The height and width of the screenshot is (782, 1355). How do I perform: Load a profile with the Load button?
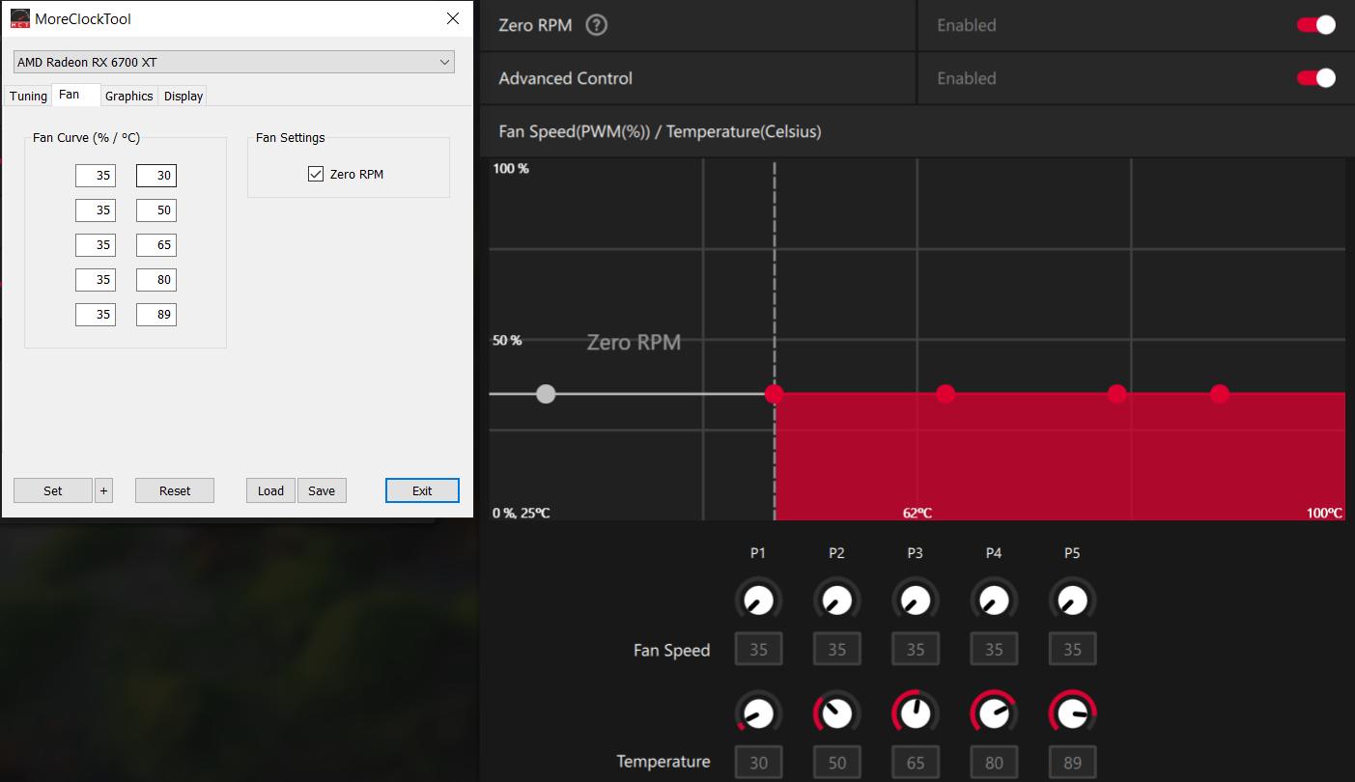point(270,490)
